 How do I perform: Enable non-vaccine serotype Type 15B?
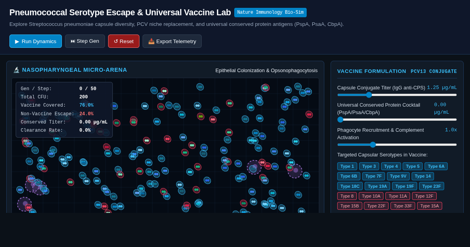(350, 206)
